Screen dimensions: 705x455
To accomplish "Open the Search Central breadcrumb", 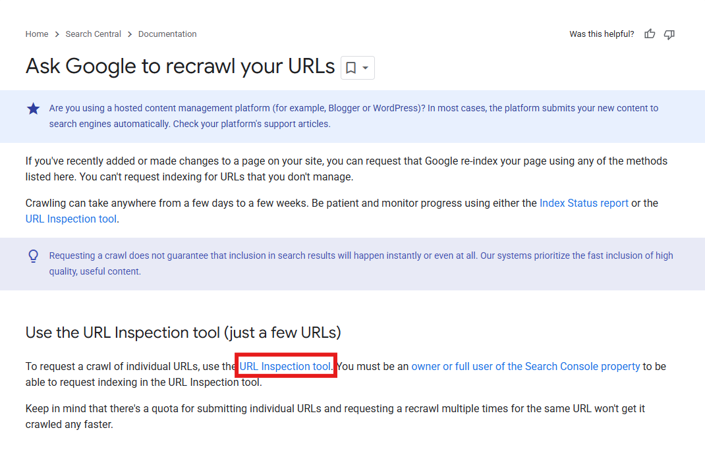I will pyautogui.click(x=94, y=34).
